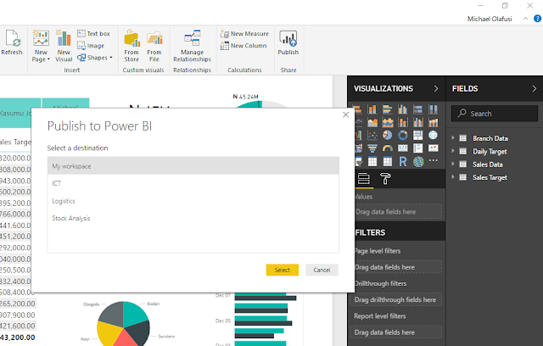Screen dimensions: 543x346
Task: Click the Refresh ribbon button
Action: coord(12,42)
